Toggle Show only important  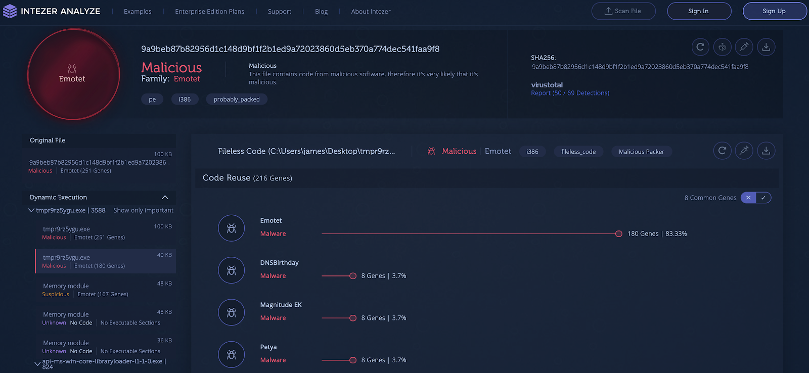(x=143, y=210)
